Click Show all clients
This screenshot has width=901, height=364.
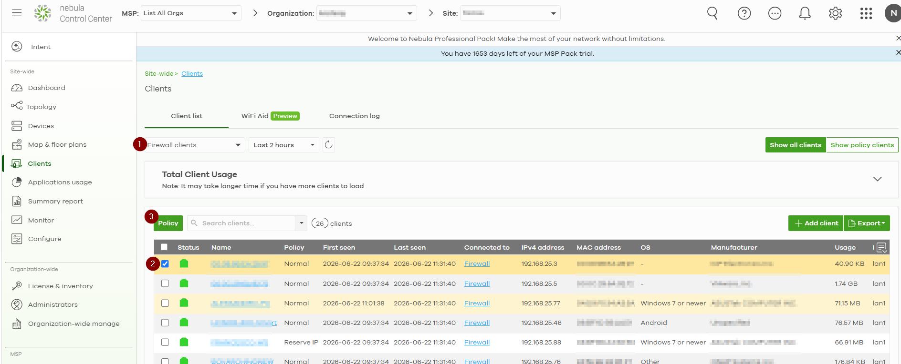796,145
